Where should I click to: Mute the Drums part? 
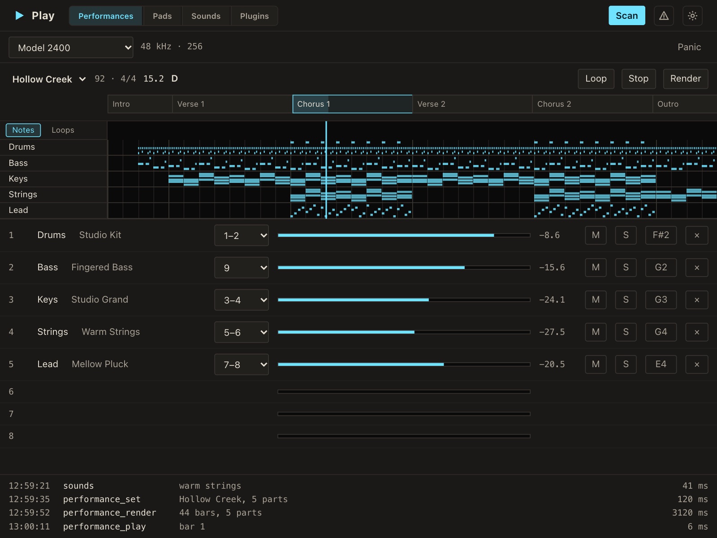pyautogui.click(x=596, y=235)
